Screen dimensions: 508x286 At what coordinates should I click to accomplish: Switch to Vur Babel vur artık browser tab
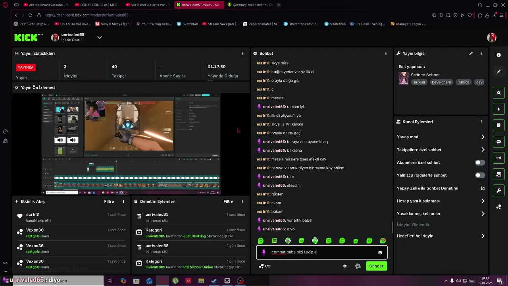[148, 5]
